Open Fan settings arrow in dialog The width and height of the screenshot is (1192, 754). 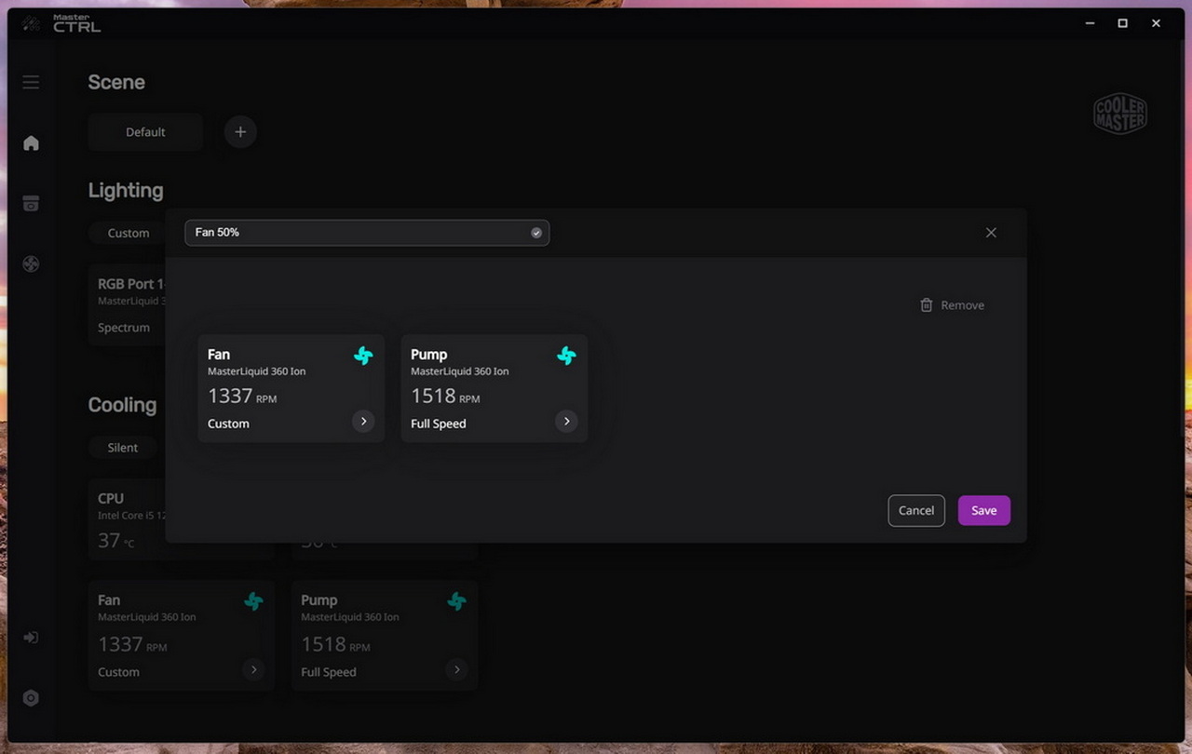pyautogui.click(x=363, y=422)
